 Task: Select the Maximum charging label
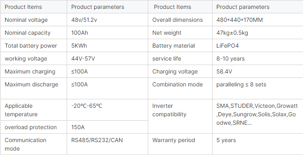(x=30, y=71)
